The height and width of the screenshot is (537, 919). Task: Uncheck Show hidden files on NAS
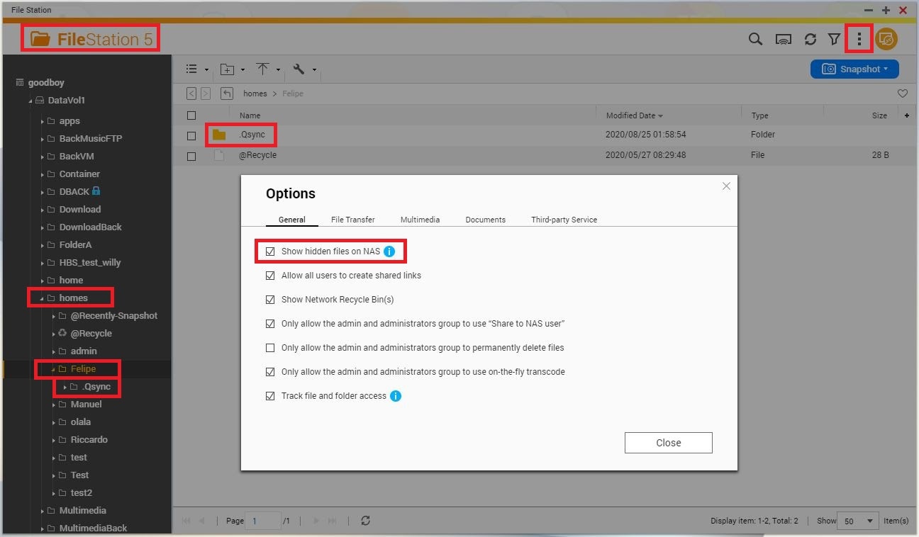click(270, 251)
